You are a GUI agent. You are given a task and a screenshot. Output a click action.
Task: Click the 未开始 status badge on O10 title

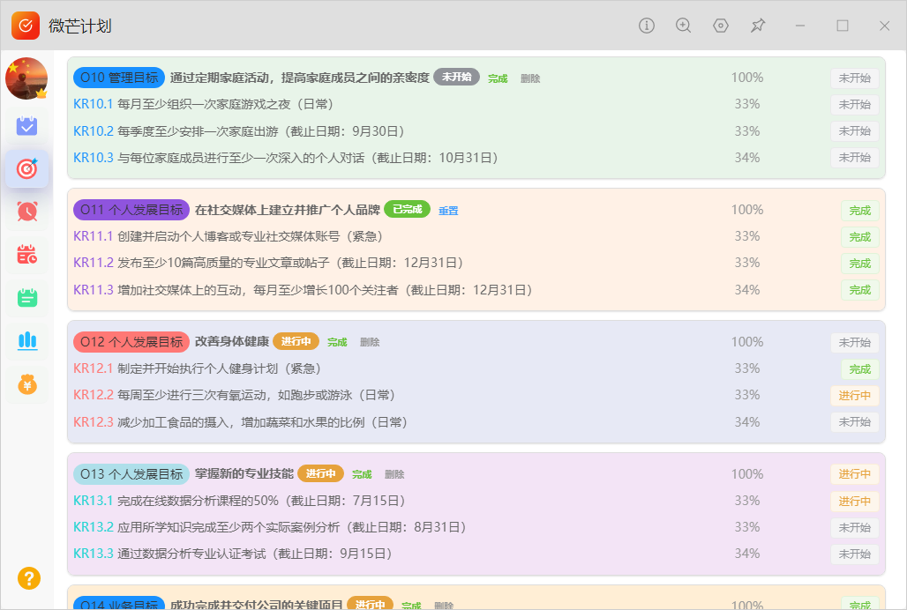click(456, 77)
